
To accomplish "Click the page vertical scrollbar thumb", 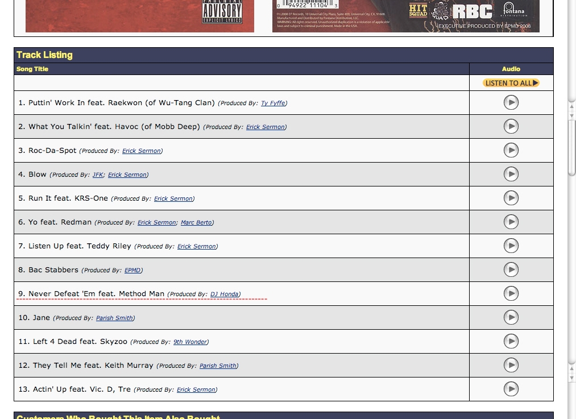I will click(x=571, y=148).
